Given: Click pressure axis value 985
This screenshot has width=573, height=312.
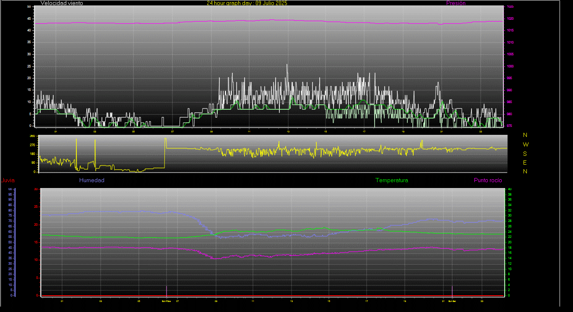Looking at the screenshot, I should (509, 102).
